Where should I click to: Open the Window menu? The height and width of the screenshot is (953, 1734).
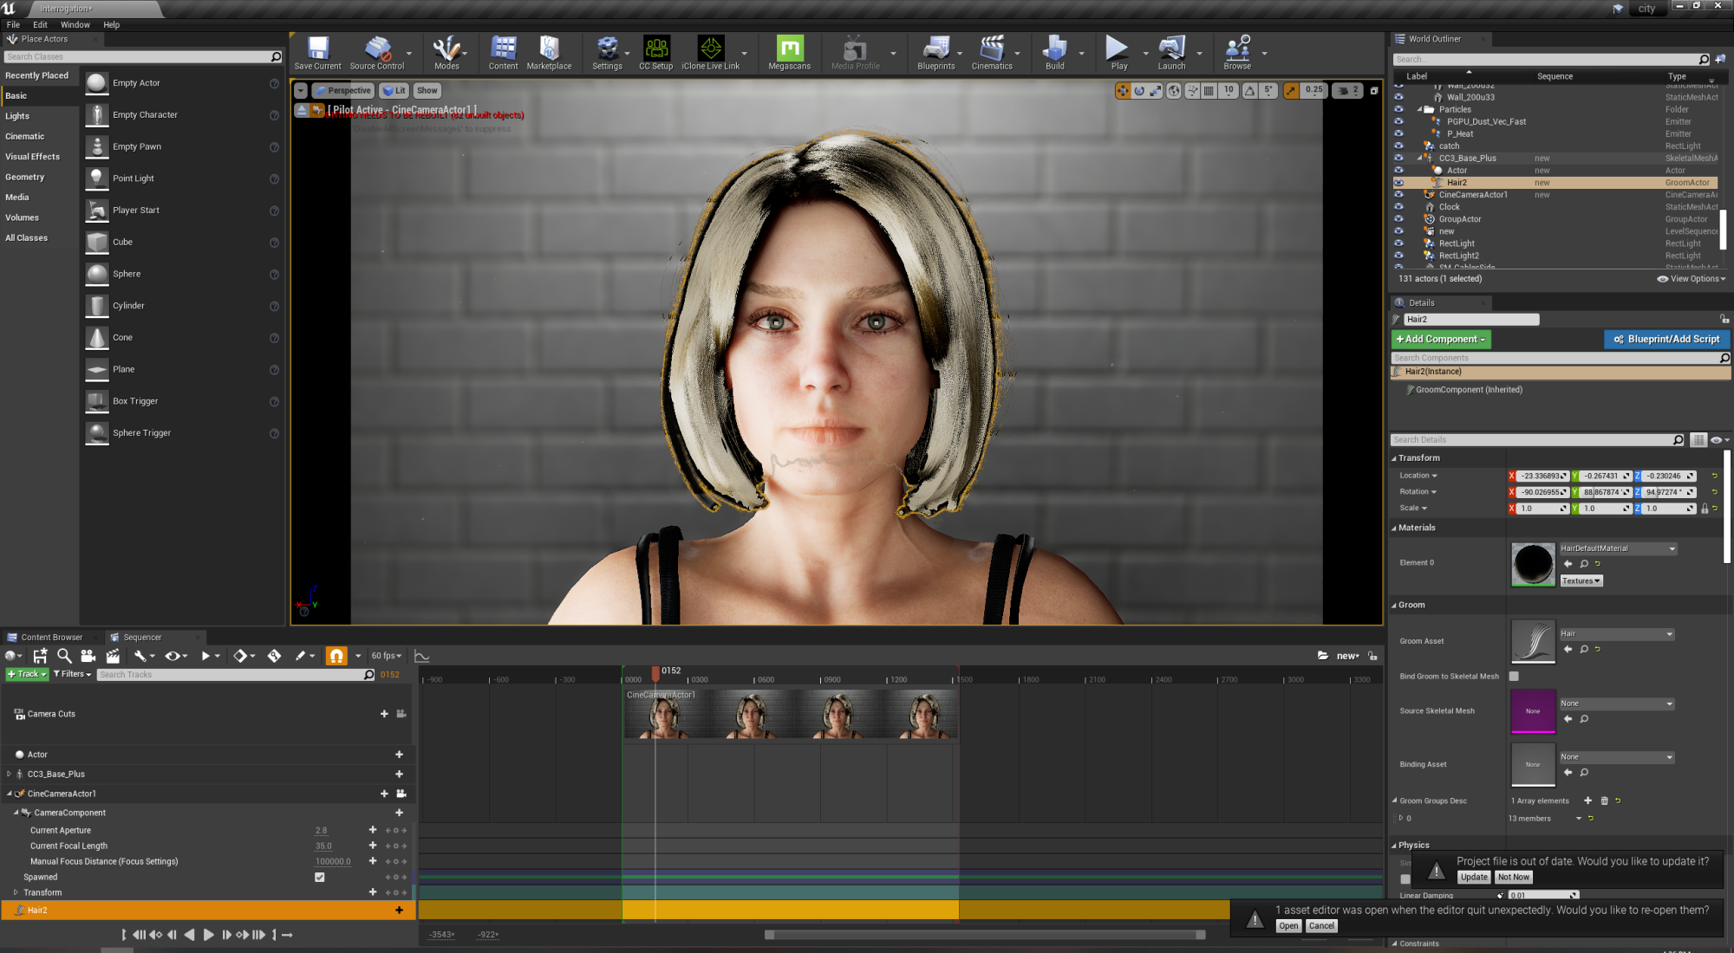[75, 24]
